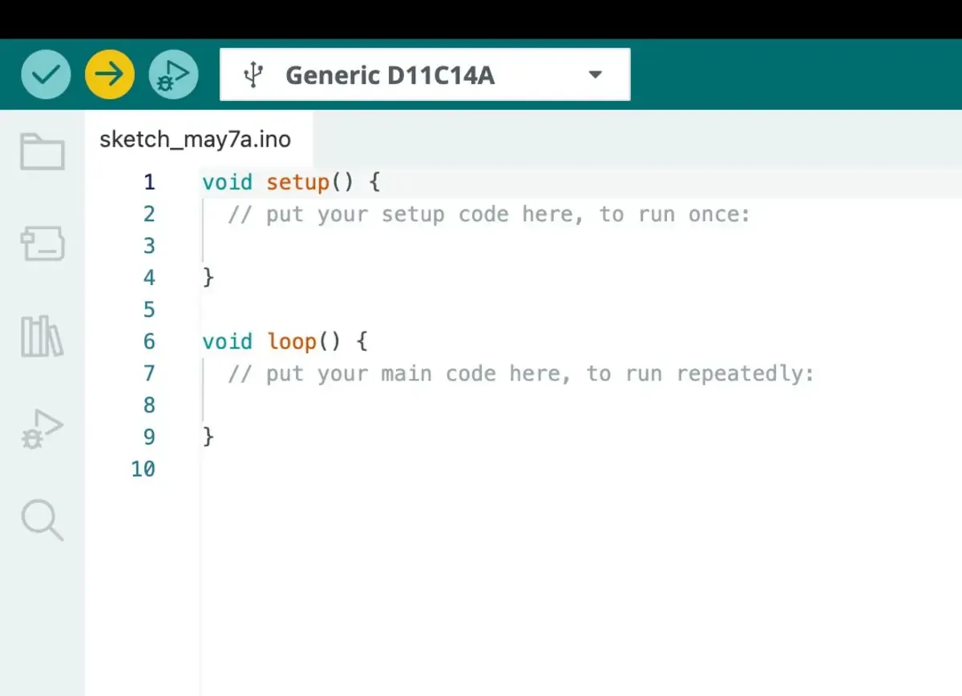Image resolution: width=962 pixels, height=696 pixels.
Task: Click the Verify checkmark button
Action: 46,74
